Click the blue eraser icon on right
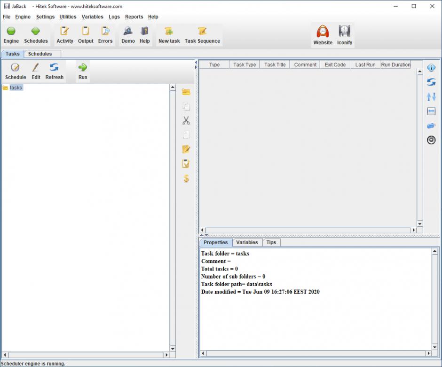Screen dimensions: 442x367 (431, 126)
